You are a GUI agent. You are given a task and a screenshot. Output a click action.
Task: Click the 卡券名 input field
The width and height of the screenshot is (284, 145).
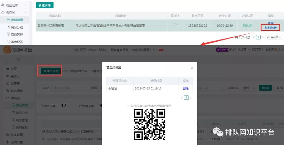pos(70,88)
